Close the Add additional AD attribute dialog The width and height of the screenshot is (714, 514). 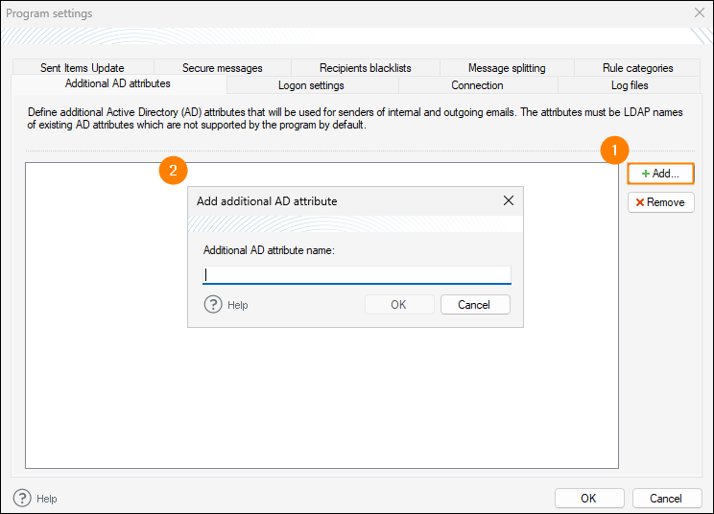509,200
